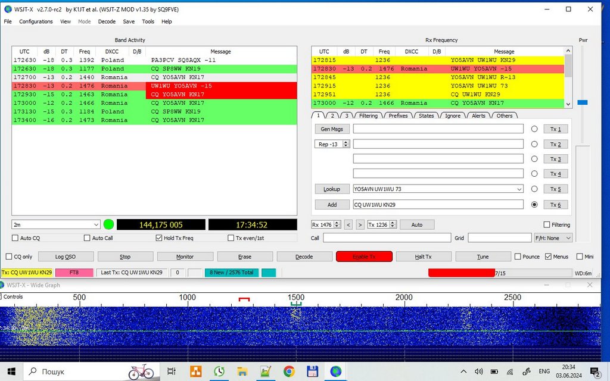Open the notification center
Screen dimensions: 610x381
[595, 372]
